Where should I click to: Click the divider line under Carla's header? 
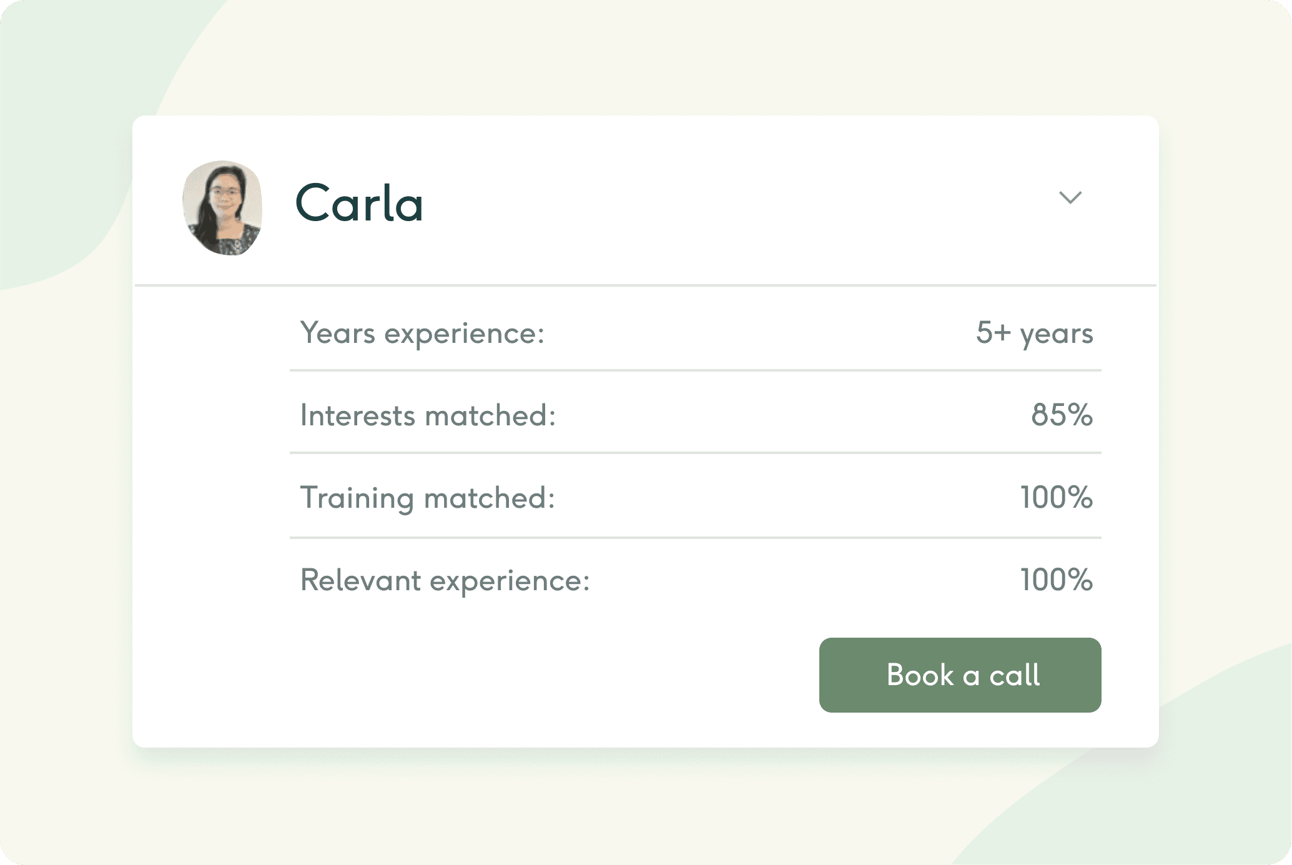tap(645, 285)
